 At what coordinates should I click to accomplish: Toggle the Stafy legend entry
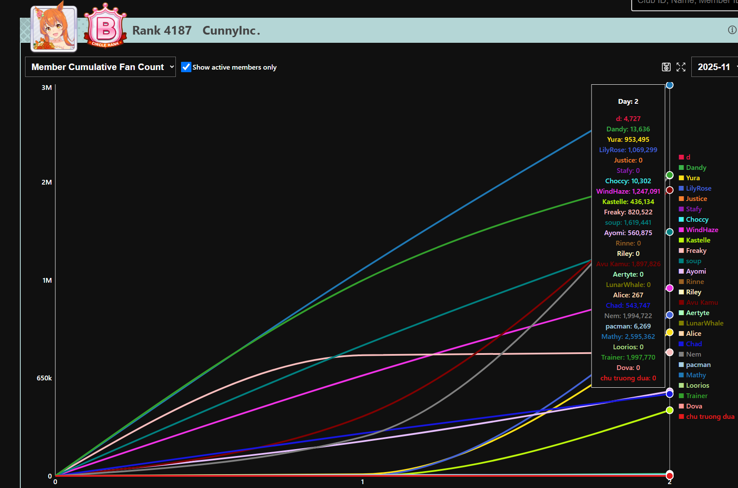[x=690, y=209]
